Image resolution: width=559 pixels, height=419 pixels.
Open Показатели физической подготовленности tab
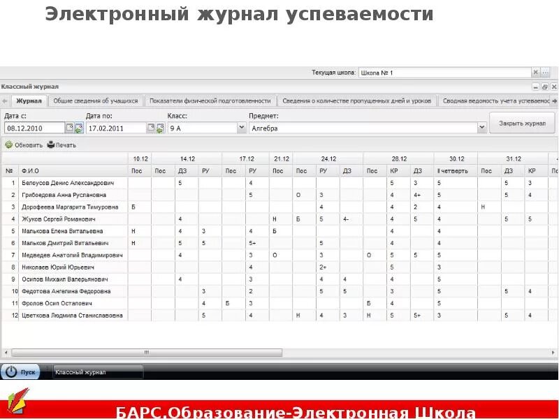[x=210, y=101]
